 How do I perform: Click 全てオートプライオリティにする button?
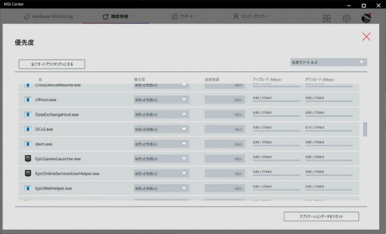coord(52,64)
